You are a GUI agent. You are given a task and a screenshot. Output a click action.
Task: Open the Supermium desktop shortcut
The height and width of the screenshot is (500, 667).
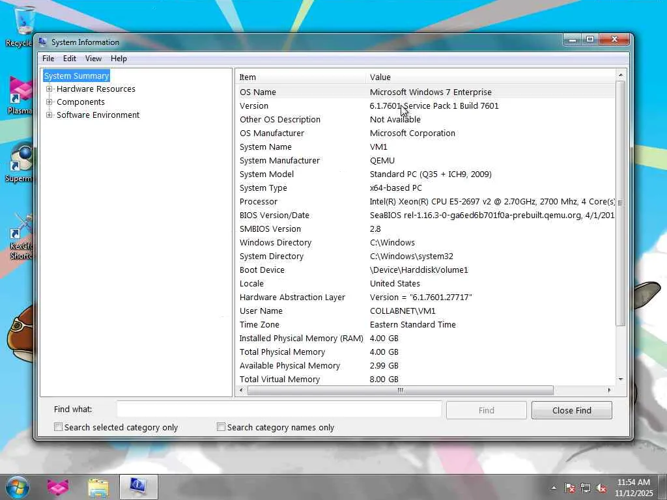pyautogui.click(x=19, y=162)
